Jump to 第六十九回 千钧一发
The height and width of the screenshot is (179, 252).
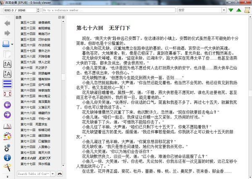[35, 119]
